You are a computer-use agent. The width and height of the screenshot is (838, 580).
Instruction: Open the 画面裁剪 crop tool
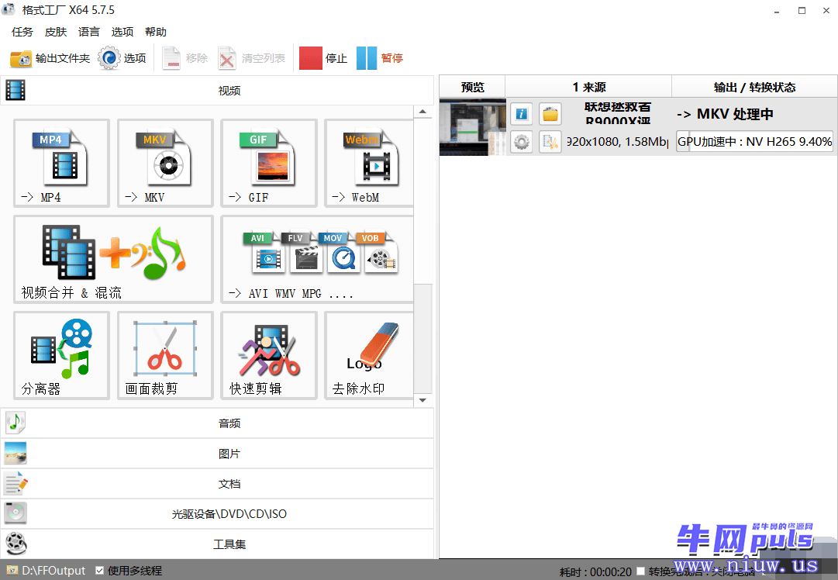165,355
